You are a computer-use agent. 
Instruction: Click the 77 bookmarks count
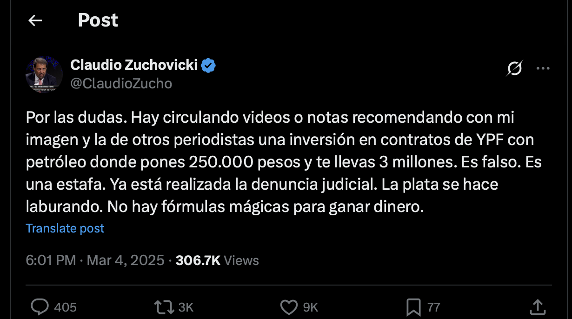pos(433,307)
